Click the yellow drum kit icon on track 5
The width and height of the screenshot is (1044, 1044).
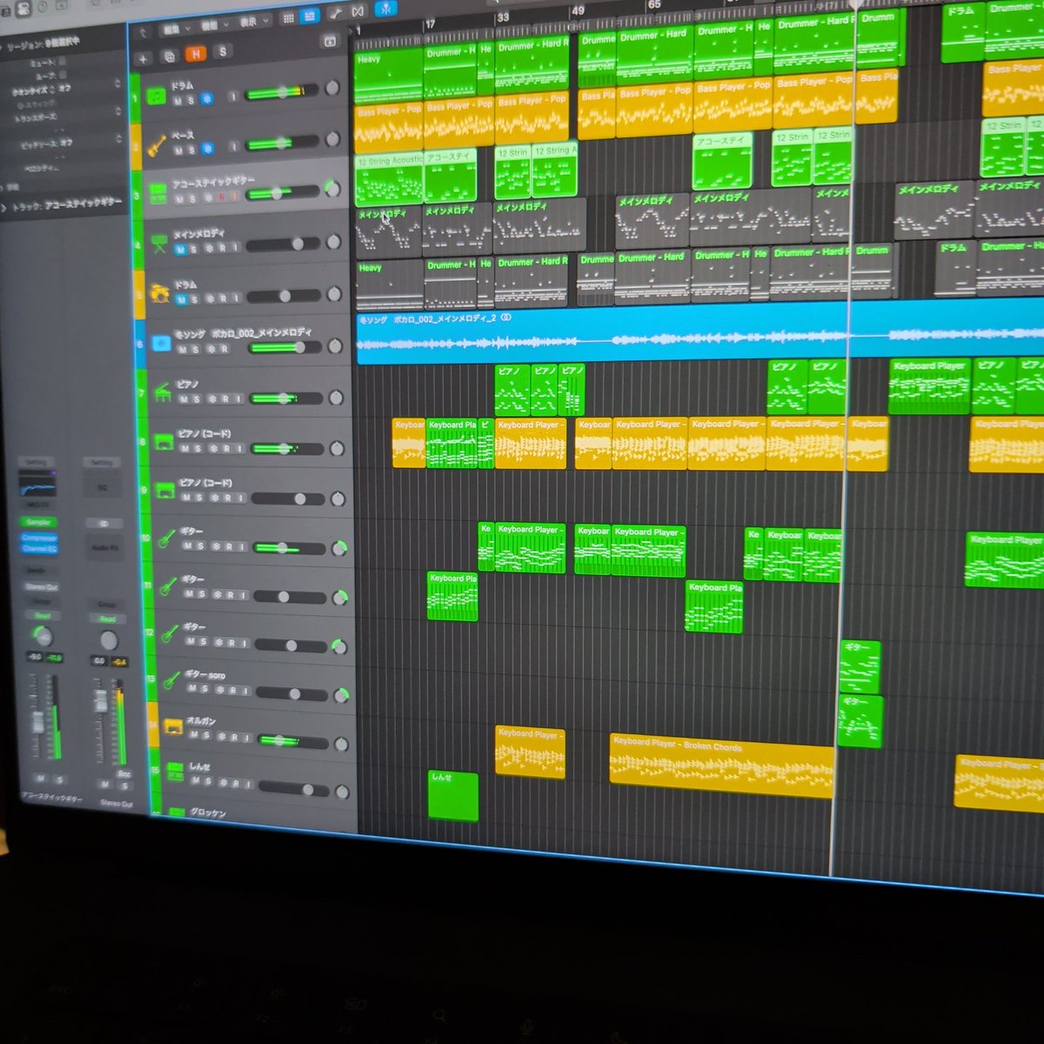click(159, 293)
